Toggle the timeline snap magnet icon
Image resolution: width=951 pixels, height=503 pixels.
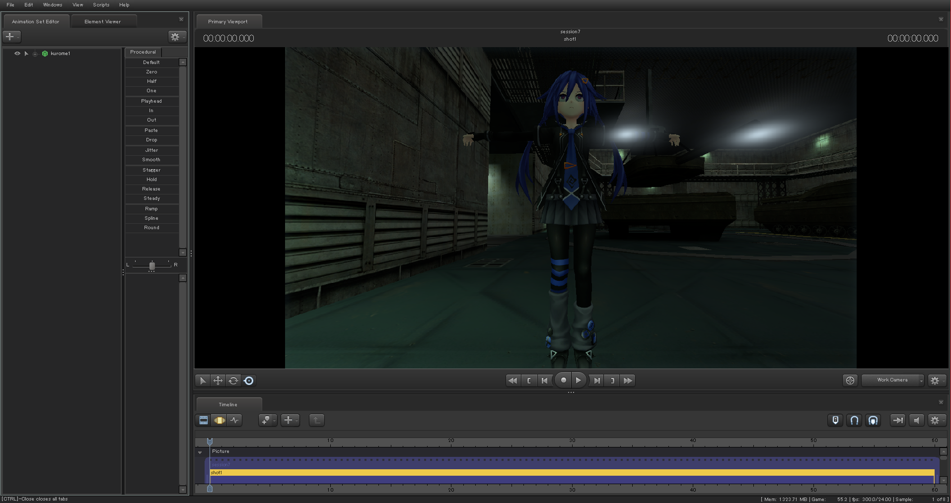854,420
